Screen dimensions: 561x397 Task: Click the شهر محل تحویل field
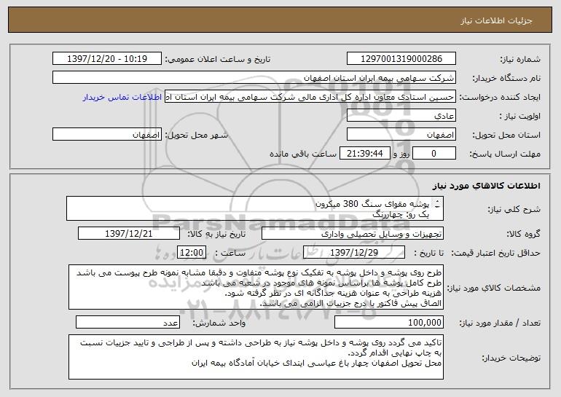tap(107, 135)
